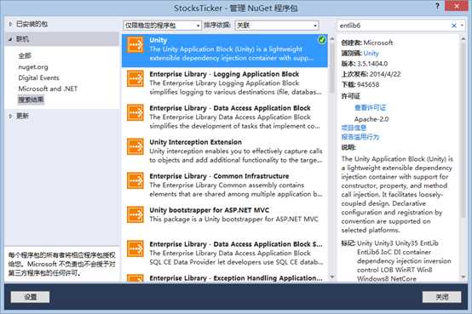Open the 查看许可证 link

371,108
